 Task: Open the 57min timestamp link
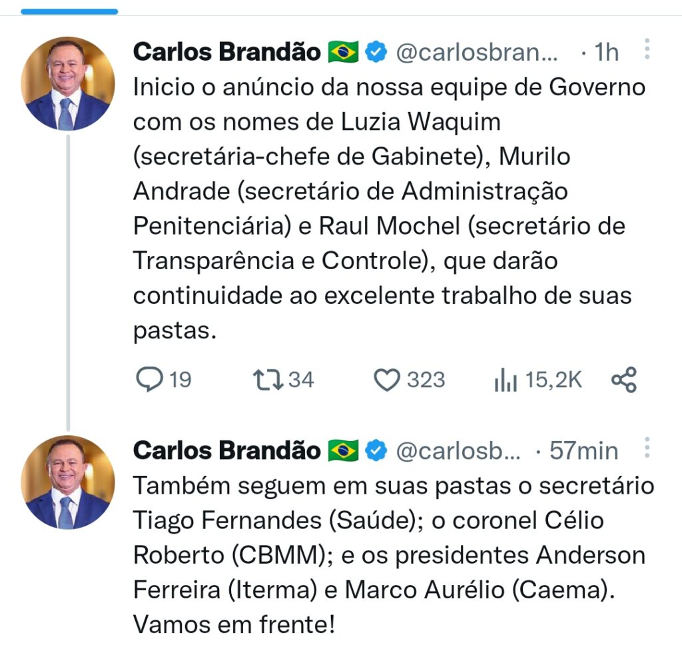(583, 451)
